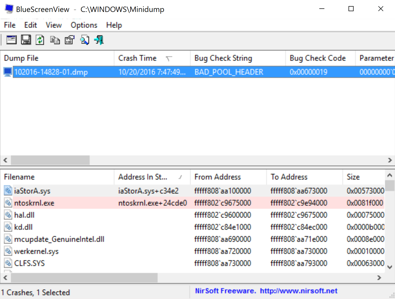Click the Refresh toolbar icon
Viewport: 395px width, 299px height.
point(40,40)
